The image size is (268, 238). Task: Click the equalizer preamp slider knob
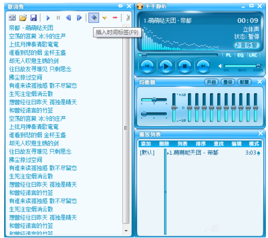(174, 108)
